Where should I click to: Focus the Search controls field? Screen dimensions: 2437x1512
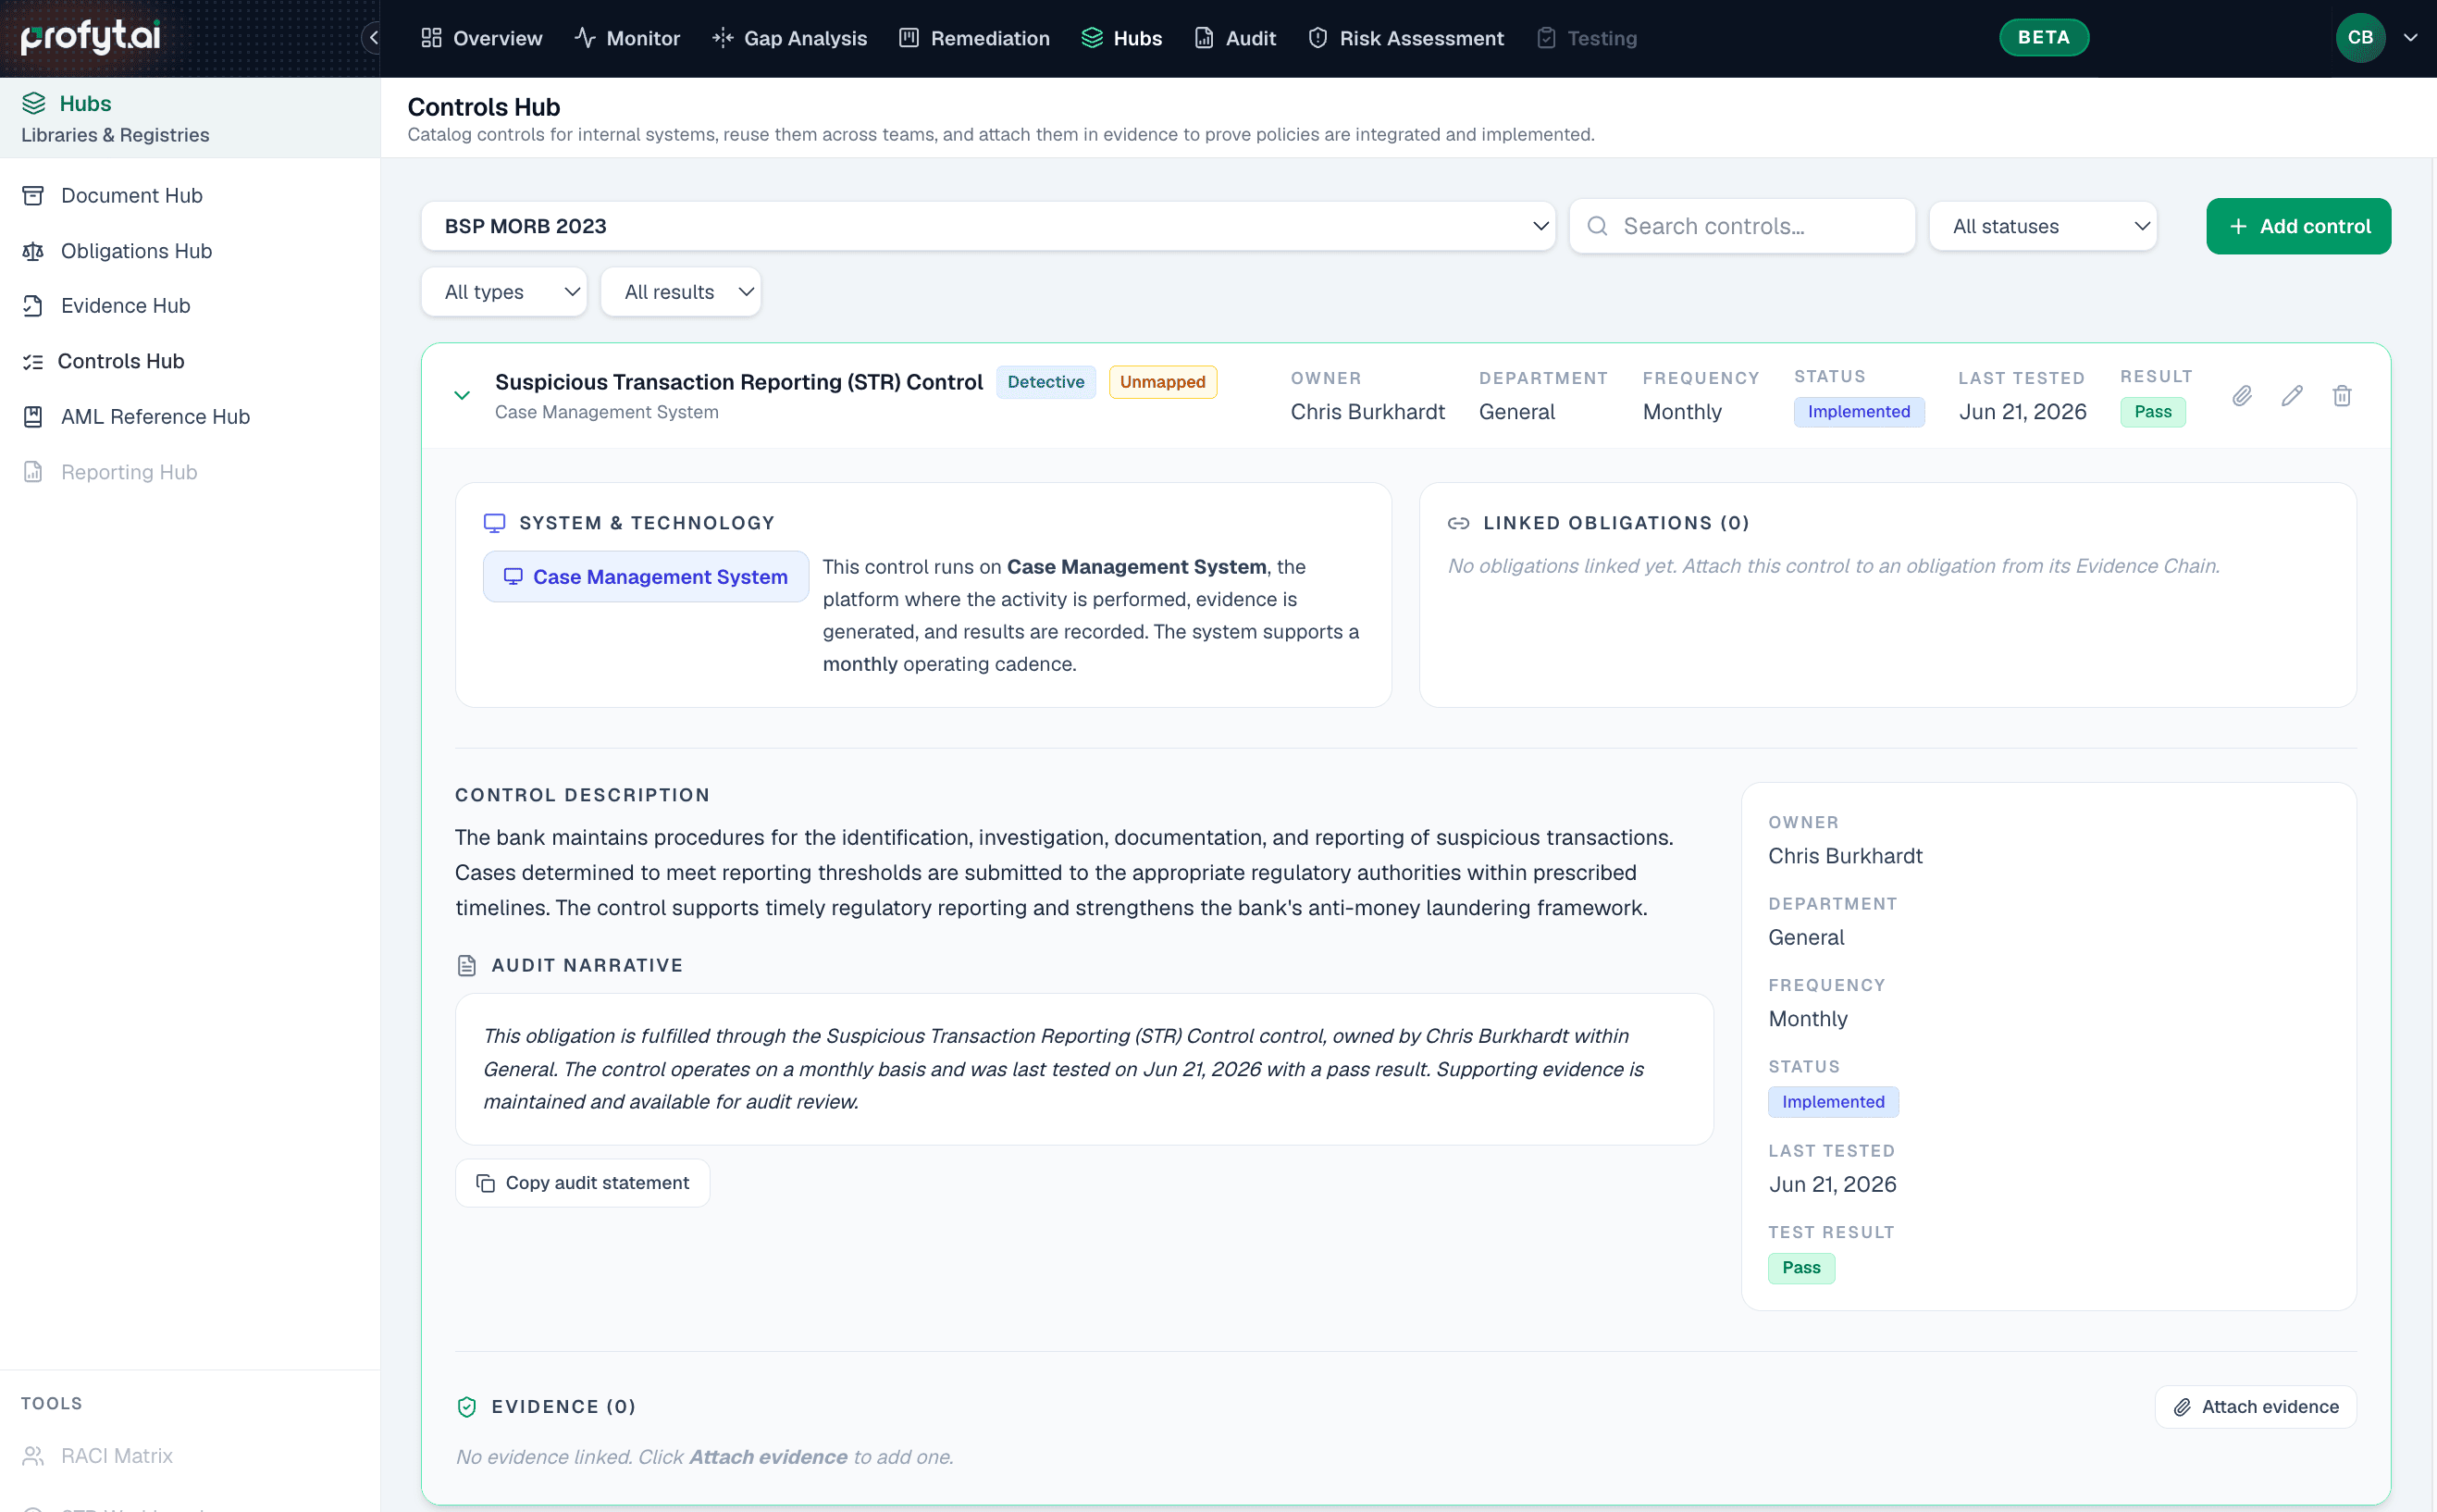(x=1742, y=226)
